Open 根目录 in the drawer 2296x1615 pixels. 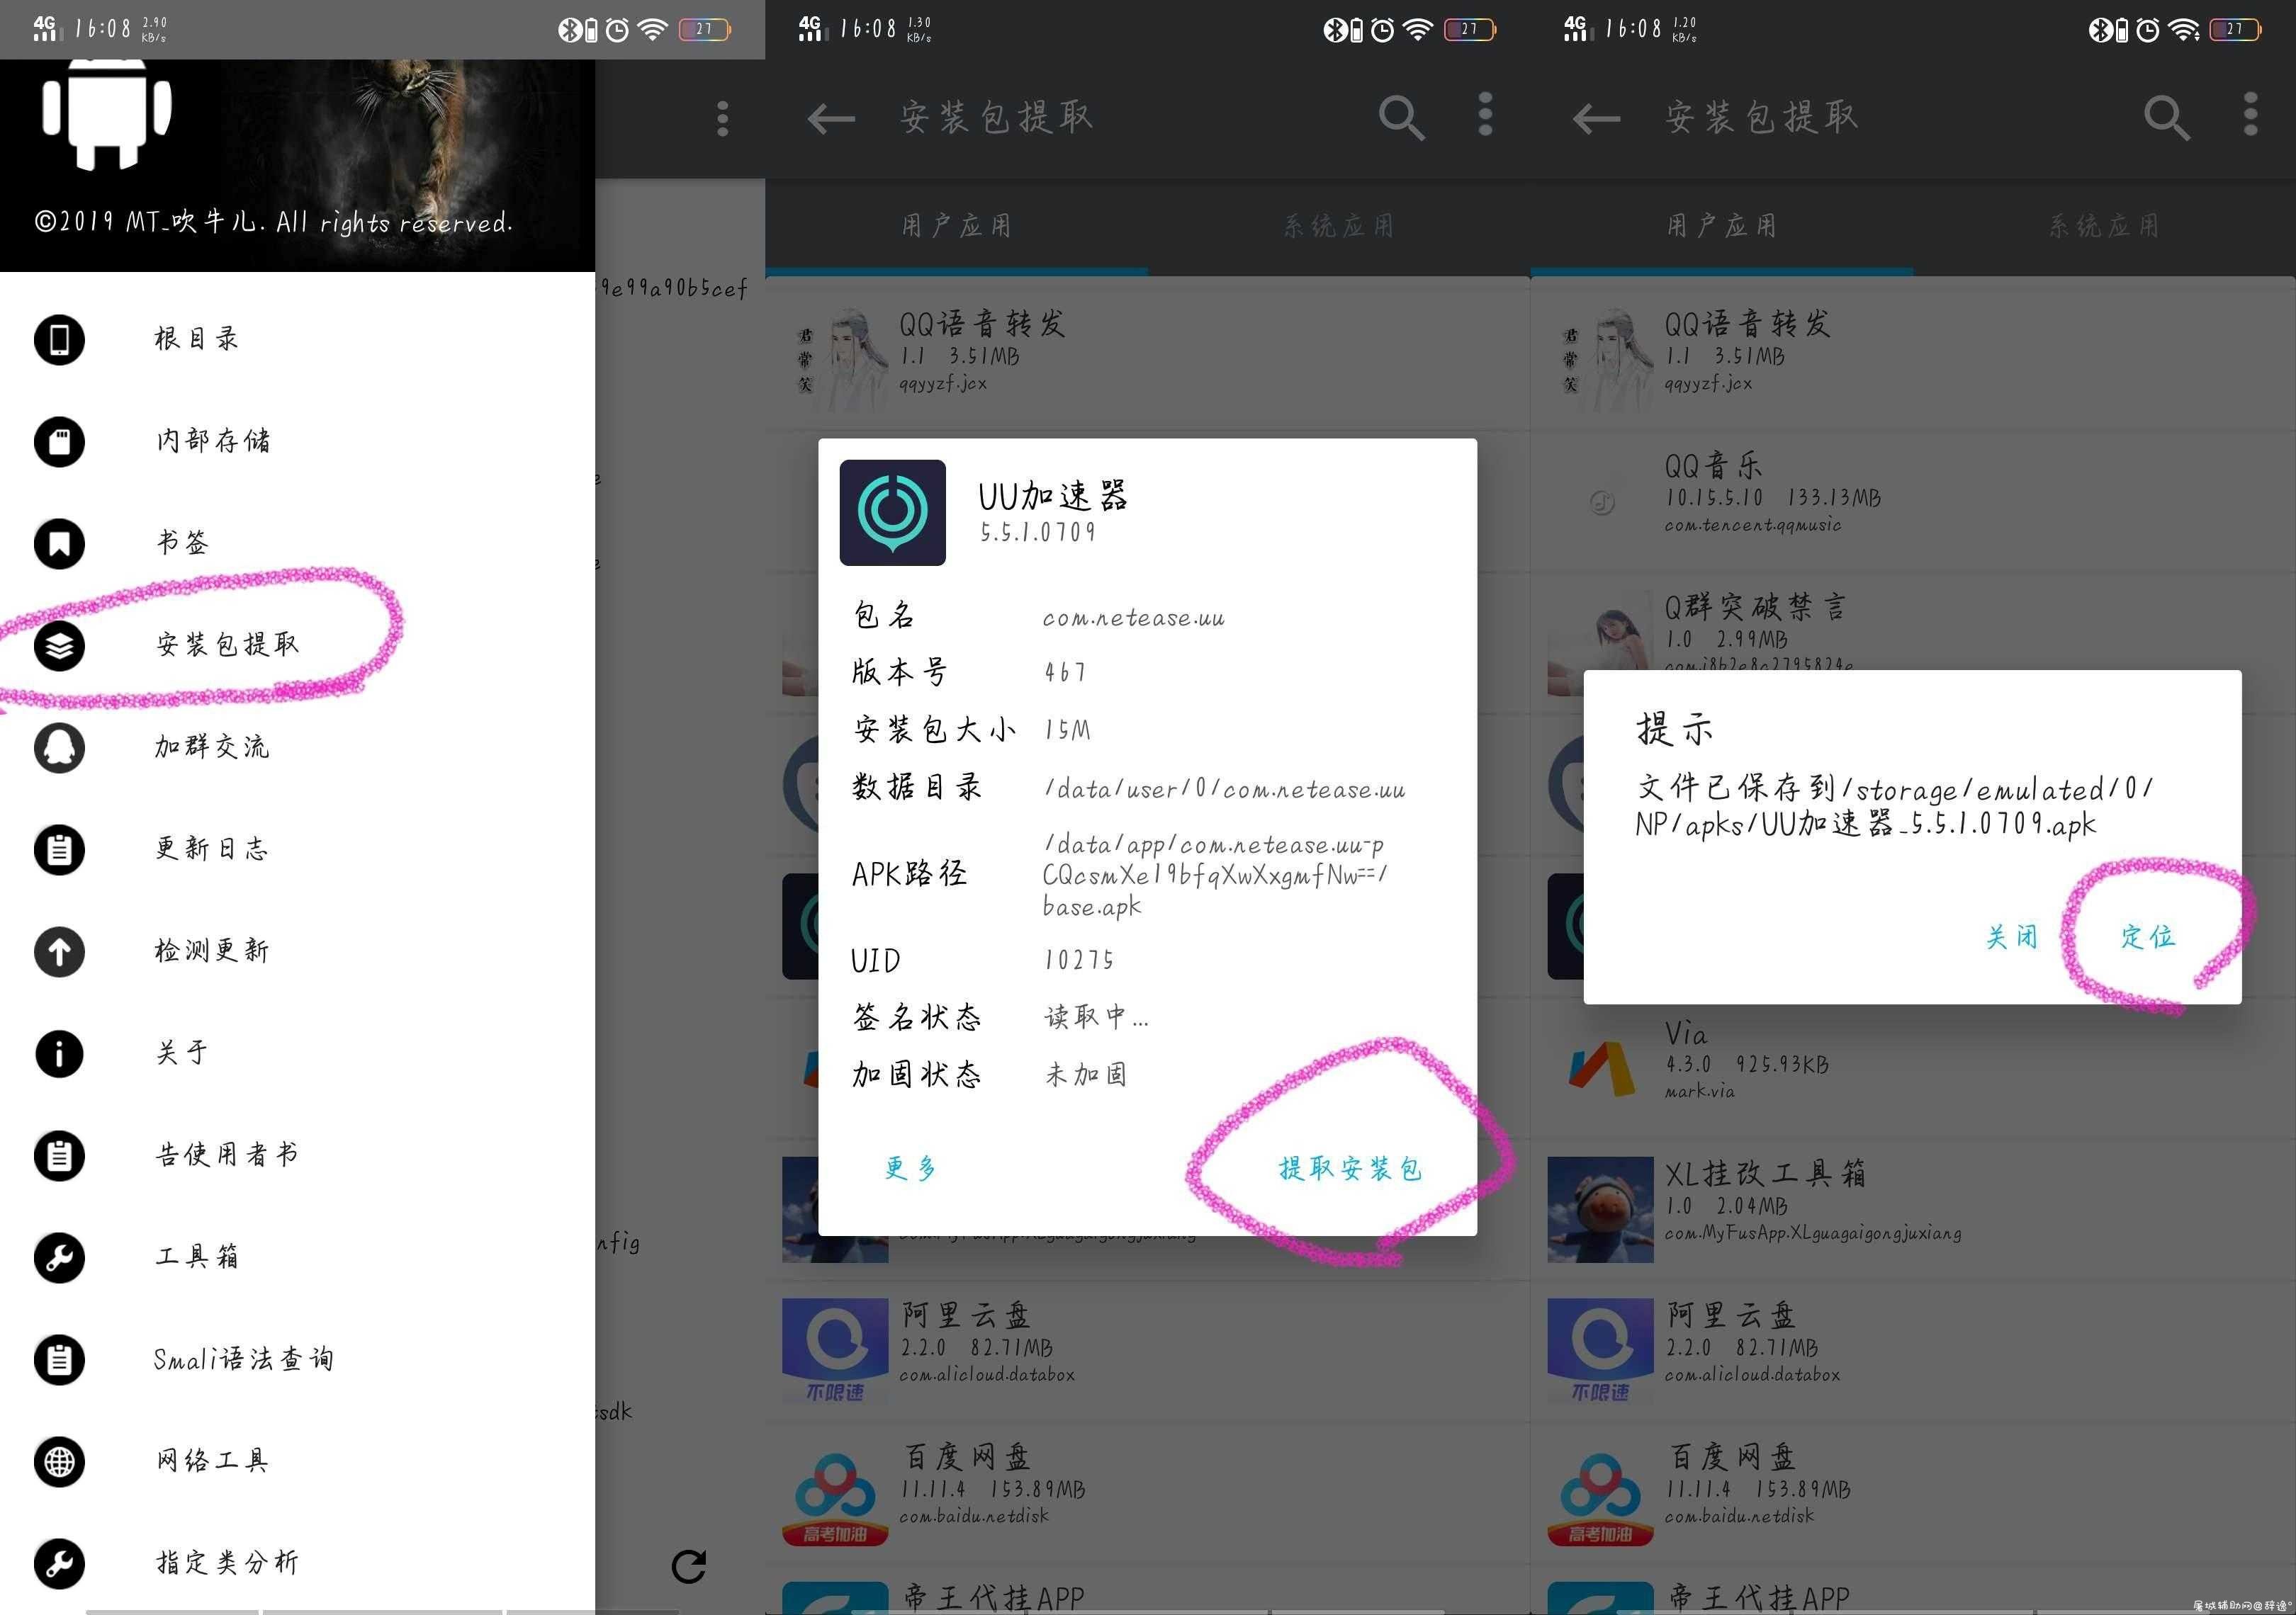(297, 340)
